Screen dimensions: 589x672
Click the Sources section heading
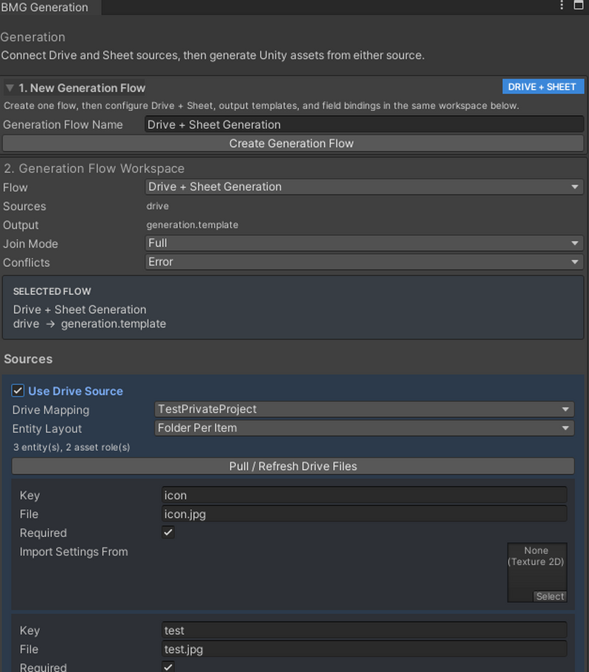[28, 359]
